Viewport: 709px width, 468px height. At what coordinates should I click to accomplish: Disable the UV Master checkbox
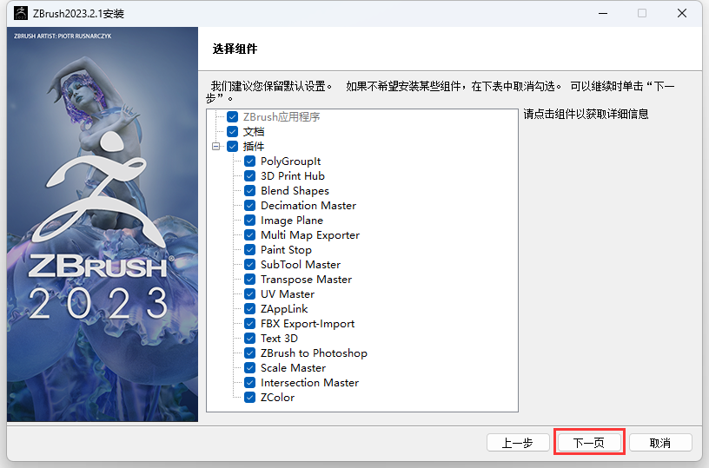click(249, 294)
